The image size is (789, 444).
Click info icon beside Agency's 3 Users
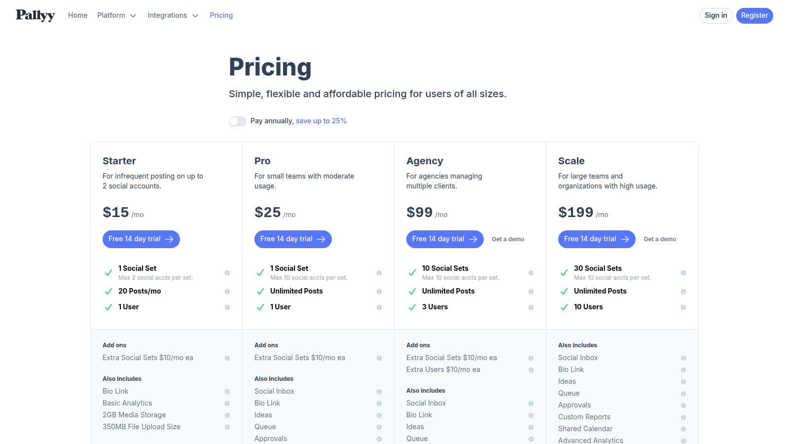coord(531,307)
